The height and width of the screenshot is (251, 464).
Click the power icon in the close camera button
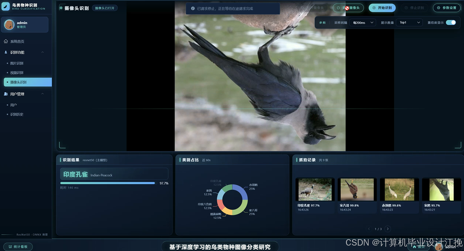(338, 8)
